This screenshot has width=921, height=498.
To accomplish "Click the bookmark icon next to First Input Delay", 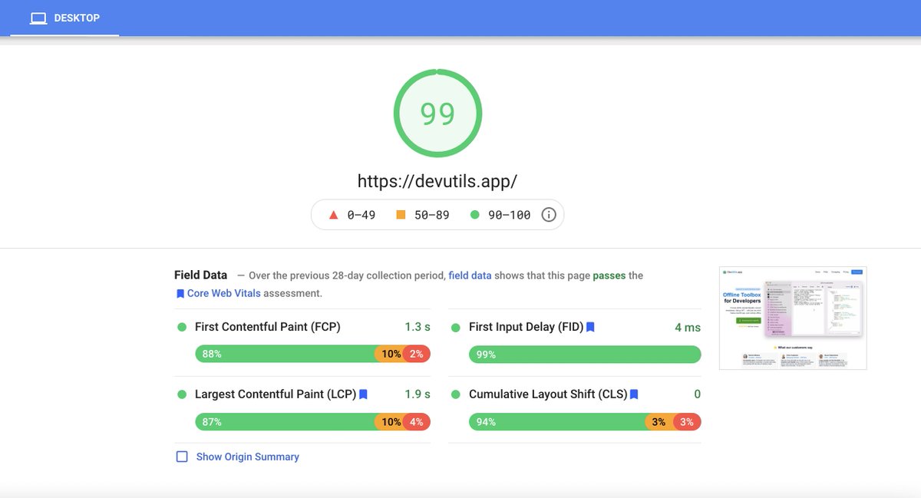I will pos(590,327).
